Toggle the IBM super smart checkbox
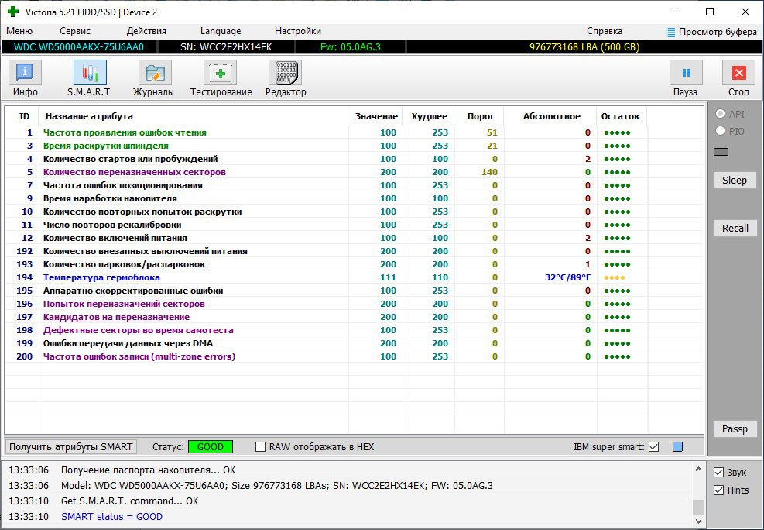764x530 pixels. pos(654,446)
